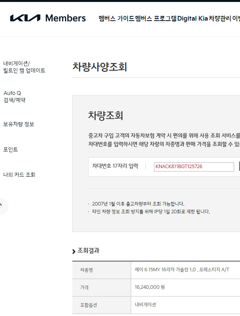
Task: Click the arrow icon beside 조회결과
Action: [x=74, y=251]
